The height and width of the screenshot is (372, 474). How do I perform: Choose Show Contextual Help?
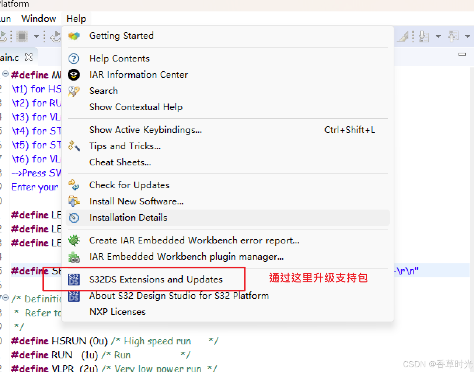point(228,107)
